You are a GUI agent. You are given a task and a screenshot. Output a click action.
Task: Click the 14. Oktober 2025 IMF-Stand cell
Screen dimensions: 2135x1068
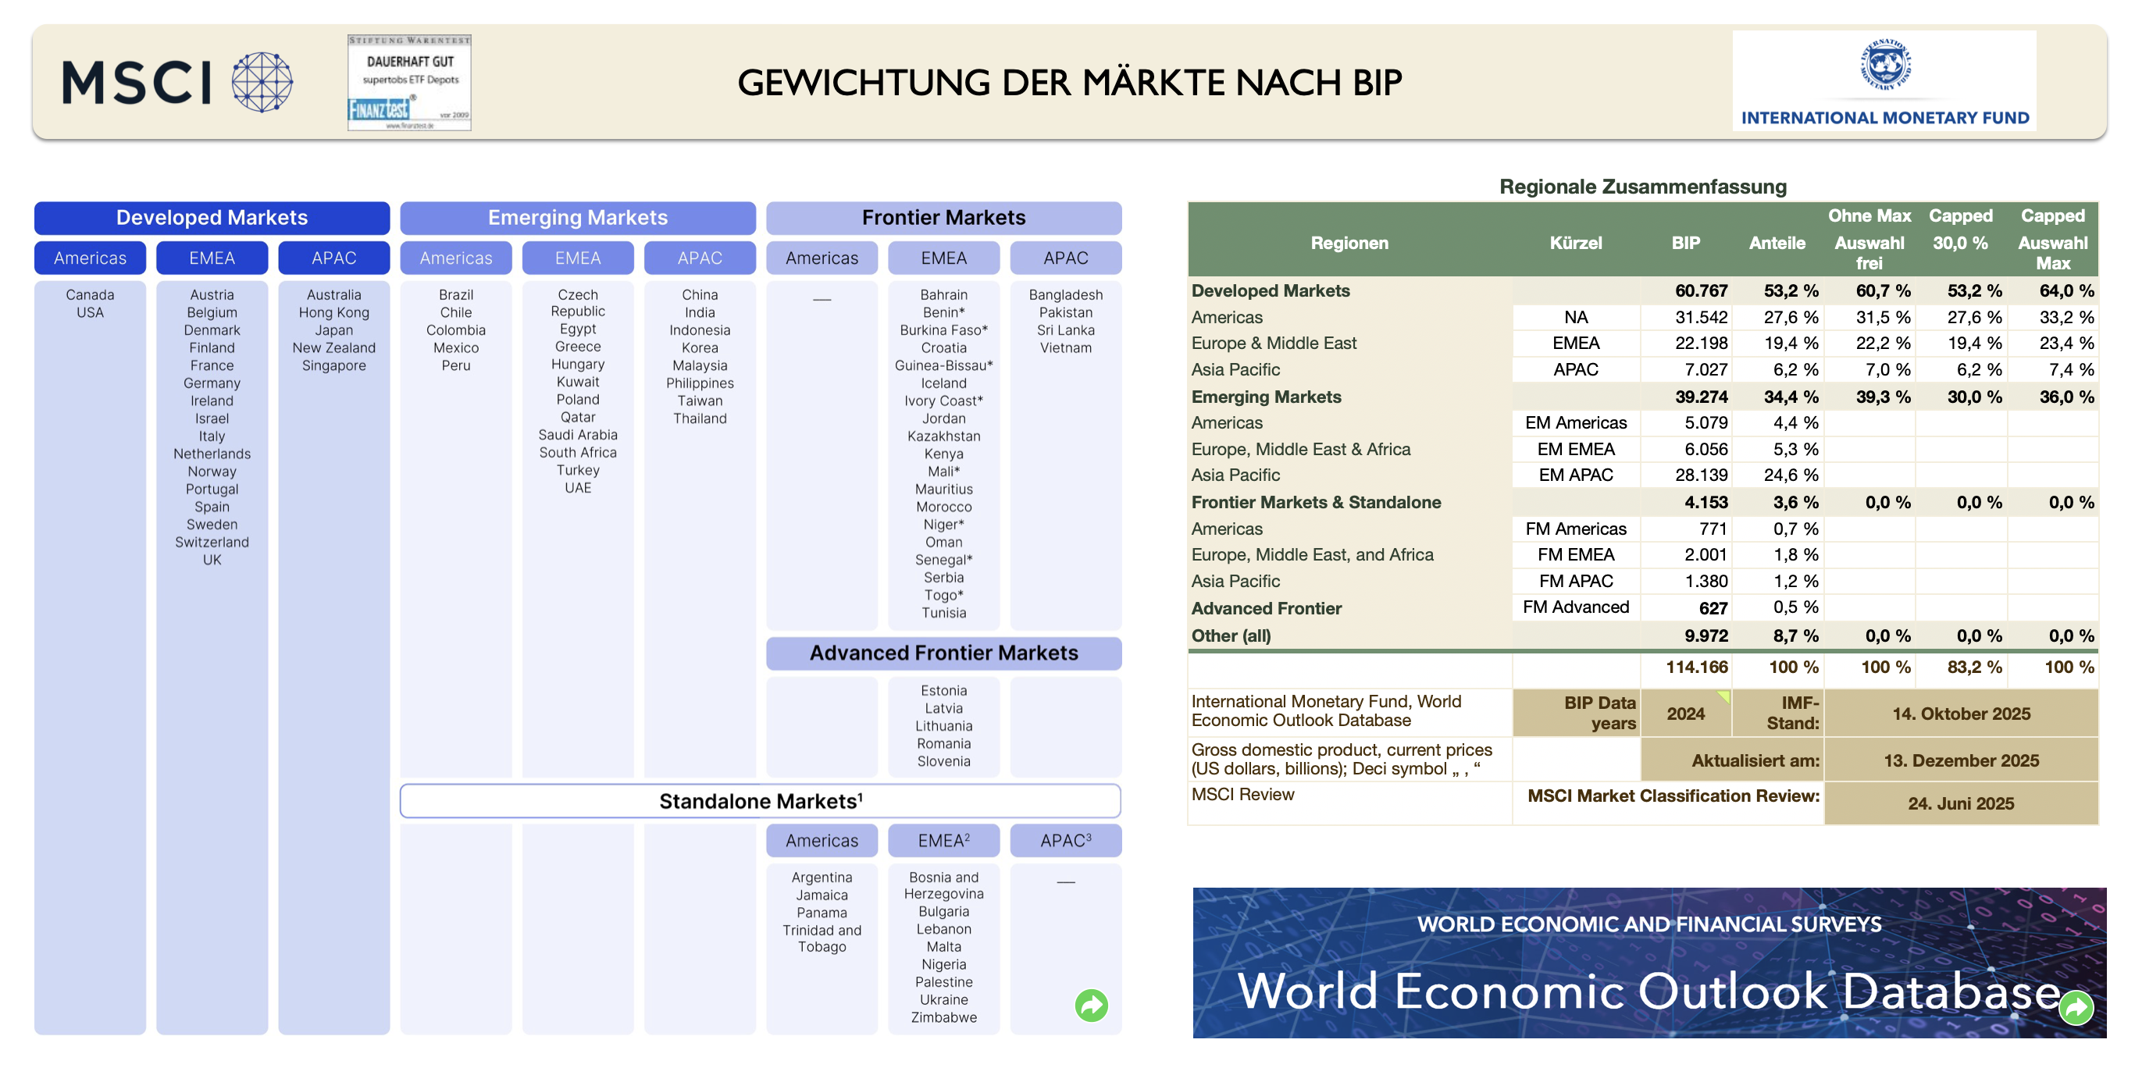click(1960, 714)
